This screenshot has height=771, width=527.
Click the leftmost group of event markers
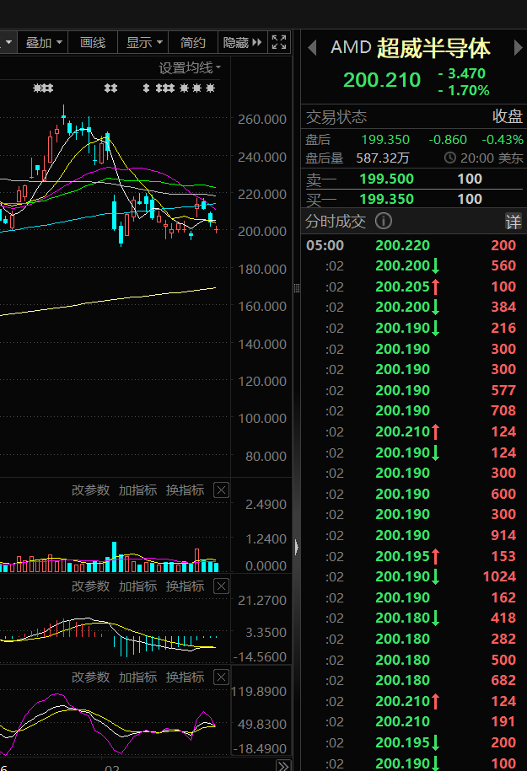(43, 88)
